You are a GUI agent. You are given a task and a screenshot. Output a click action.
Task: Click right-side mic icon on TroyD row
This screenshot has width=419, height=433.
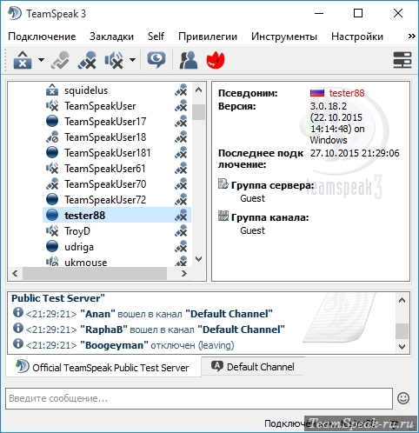click(181, 231)
